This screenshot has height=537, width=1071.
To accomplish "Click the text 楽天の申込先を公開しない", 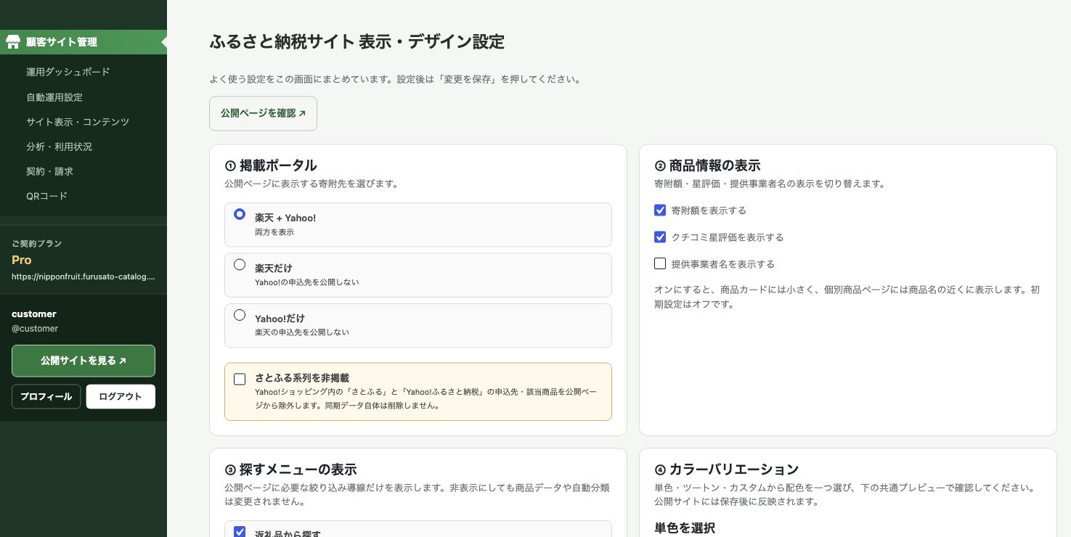I will [x=302, y=332].
